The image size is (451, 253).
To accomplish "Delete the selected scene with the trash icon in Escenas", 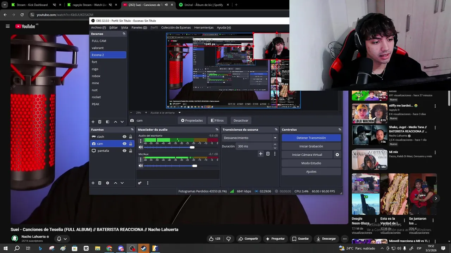I will point(100,122).
